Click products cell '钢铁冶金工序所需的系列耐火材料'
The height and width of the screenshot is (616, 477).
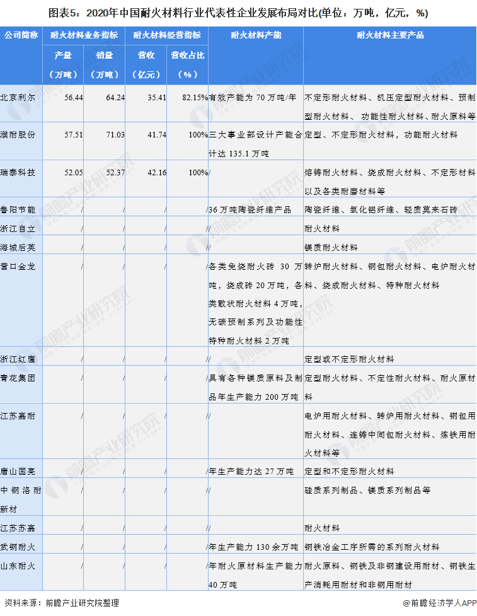coord(372,547)
